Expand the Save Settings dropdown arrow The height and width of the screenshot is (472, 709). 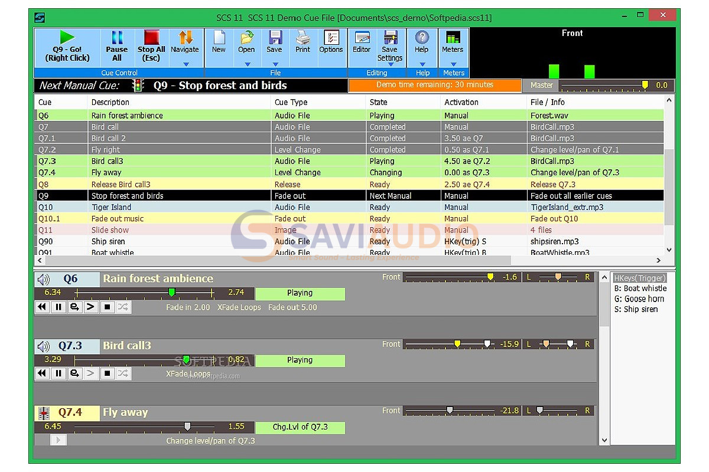(391, 64)
